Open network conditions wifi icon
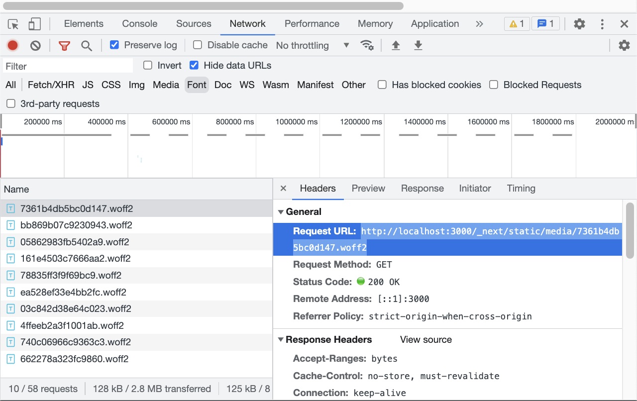 tap(367, 45)
